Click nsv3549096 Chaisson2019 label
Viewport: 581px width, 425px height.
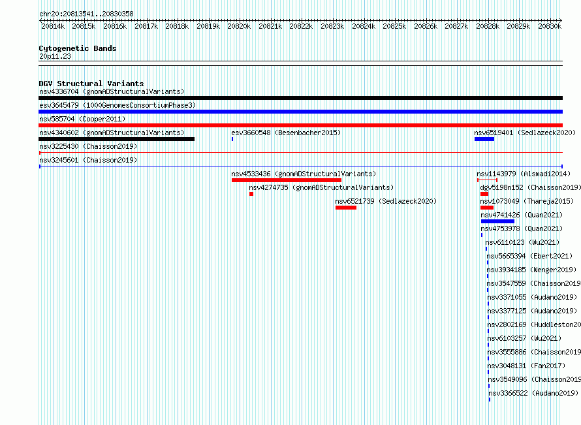tap(534, 379)
